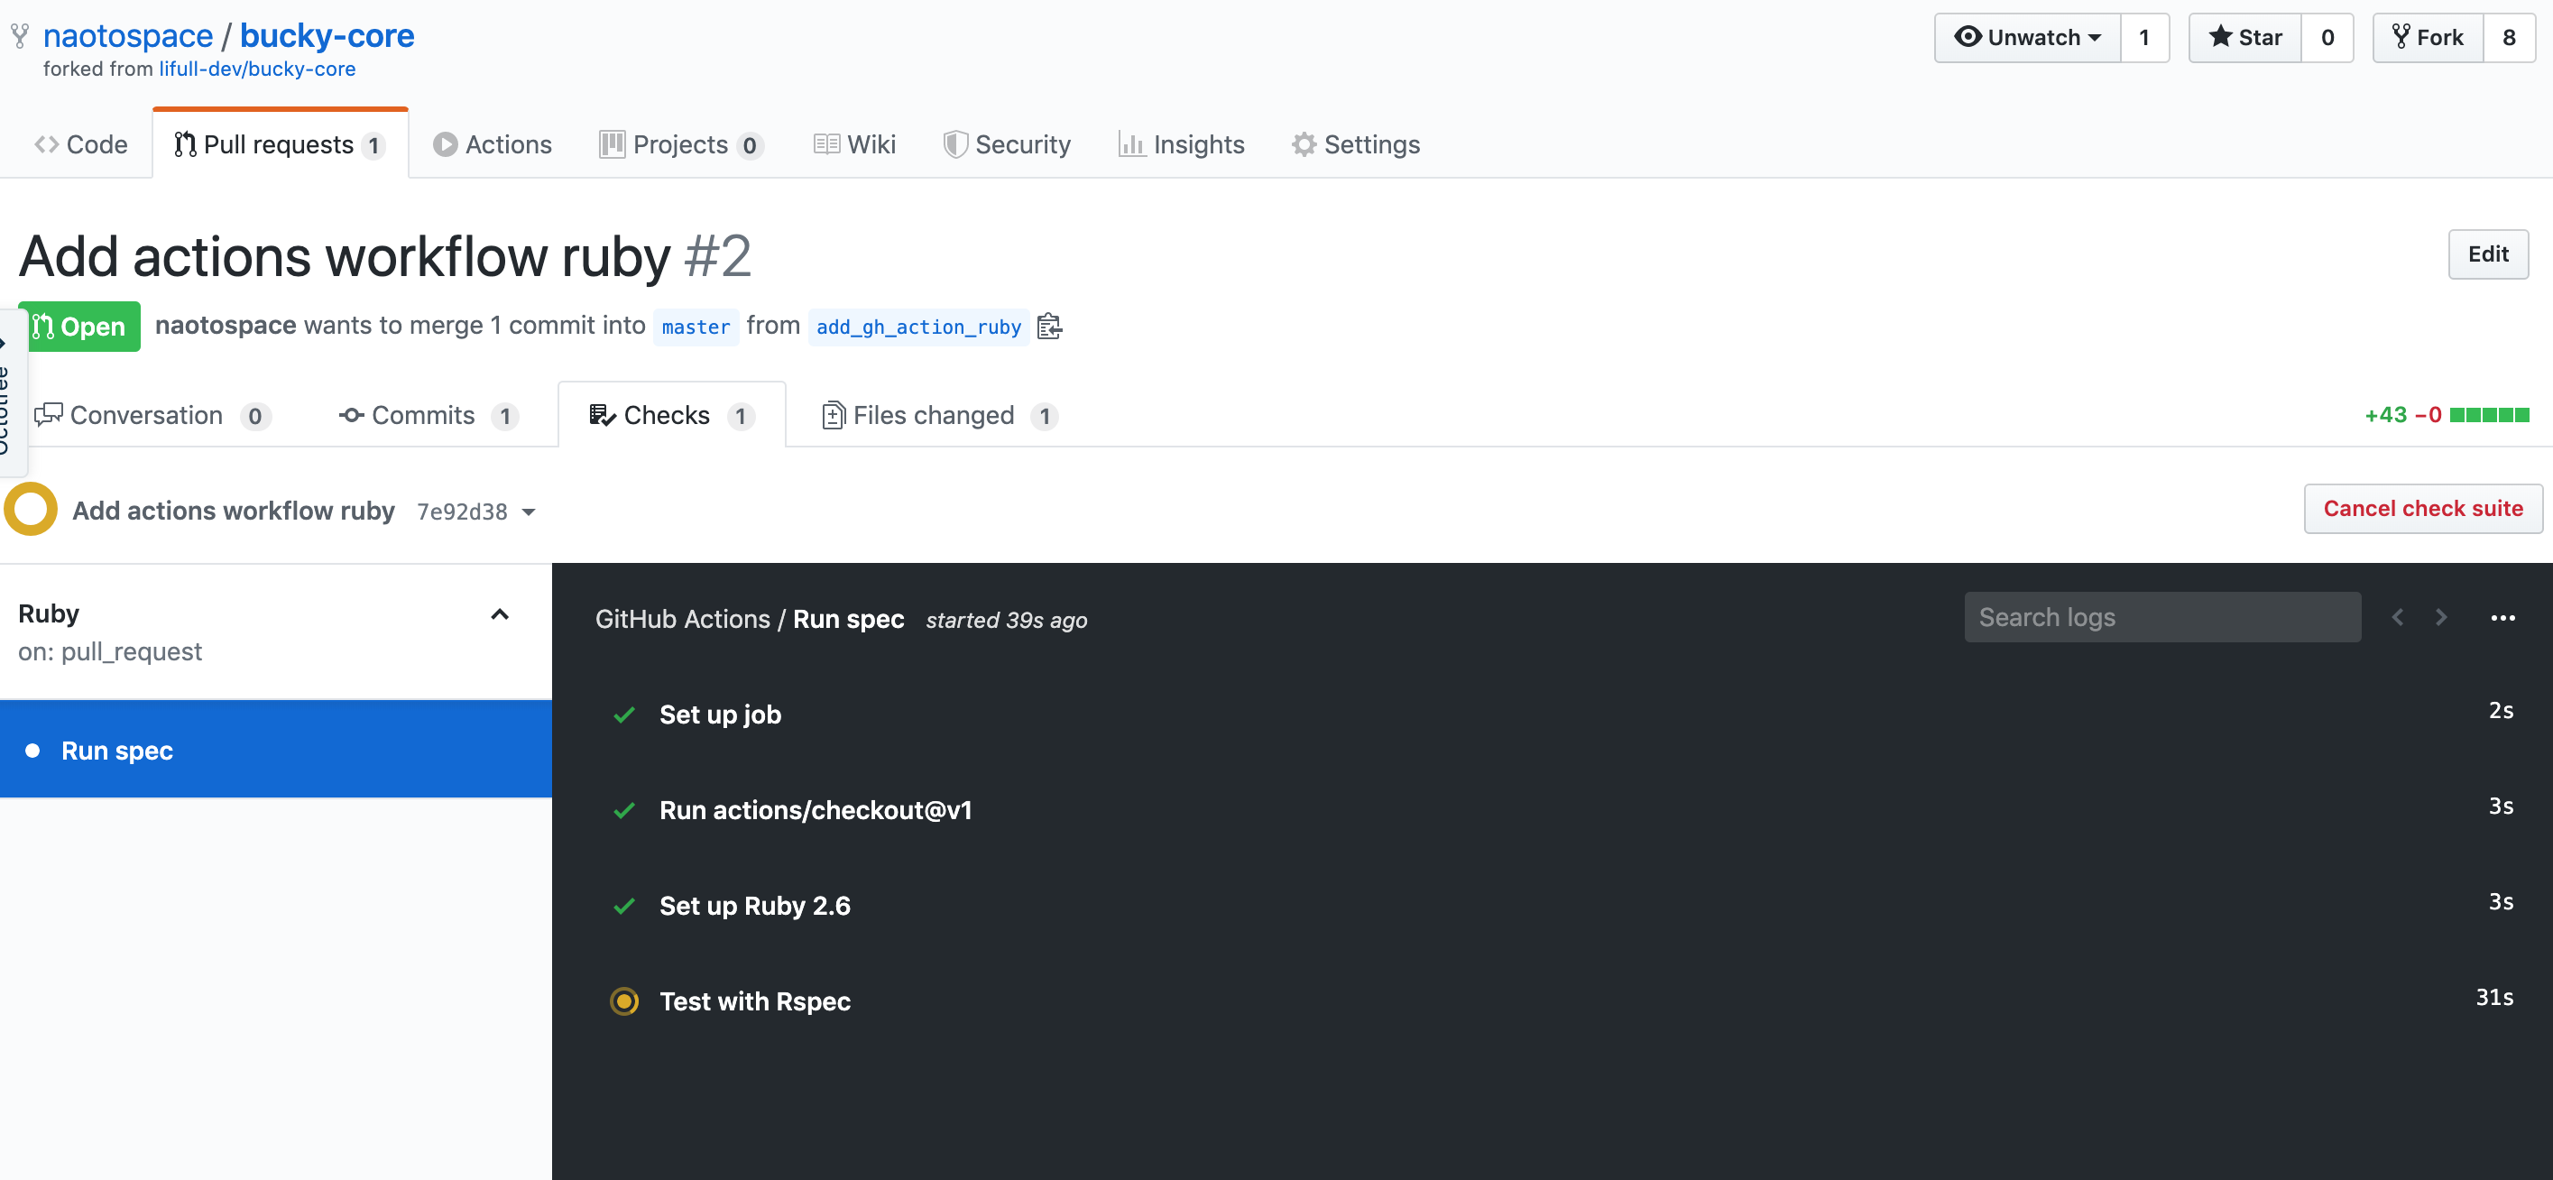Click the Test with Rspec running indicator
This screenshot has width=2553, height=1180.
point(624,1001)
